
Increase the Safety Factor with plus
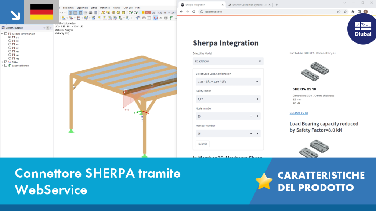point(257,99)
